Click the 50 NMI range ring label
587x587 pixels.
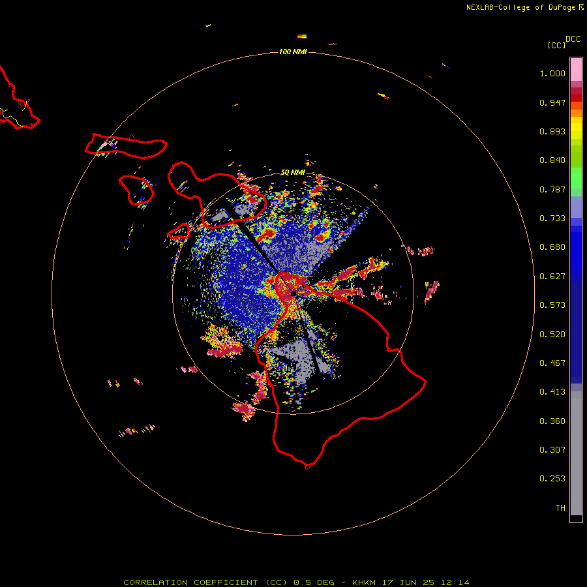pyautogui.click(x=293, y=173)
